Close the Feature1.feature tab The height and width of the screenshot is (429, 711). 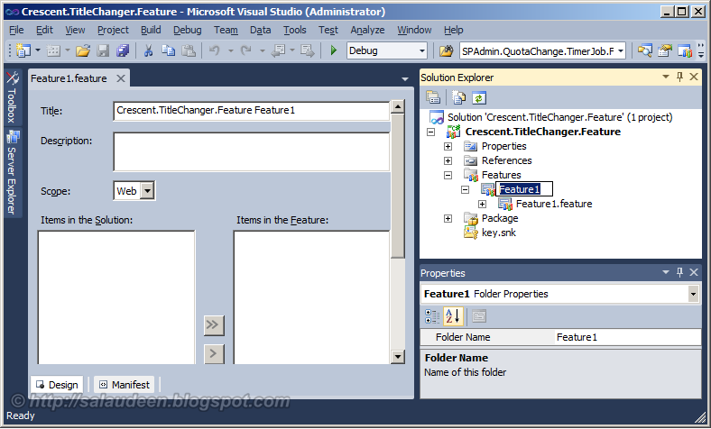coord(121,78)
